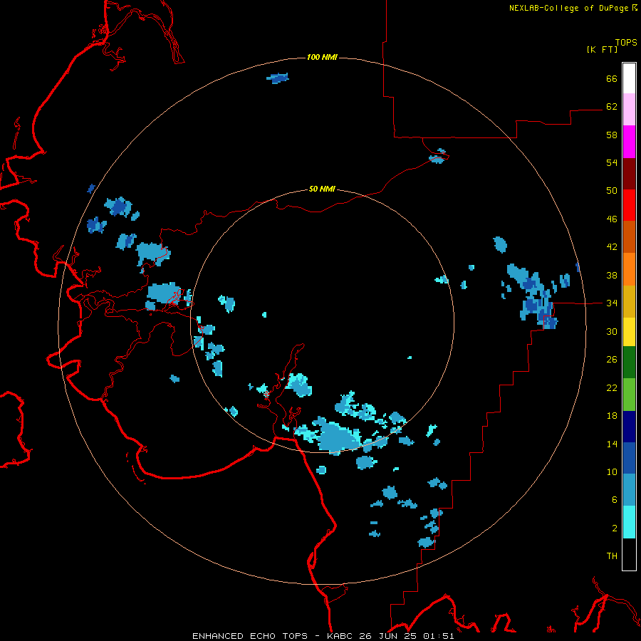Select the light pink legend color band
The width and height of the screenshot is (641, 641).
(629, 110)
